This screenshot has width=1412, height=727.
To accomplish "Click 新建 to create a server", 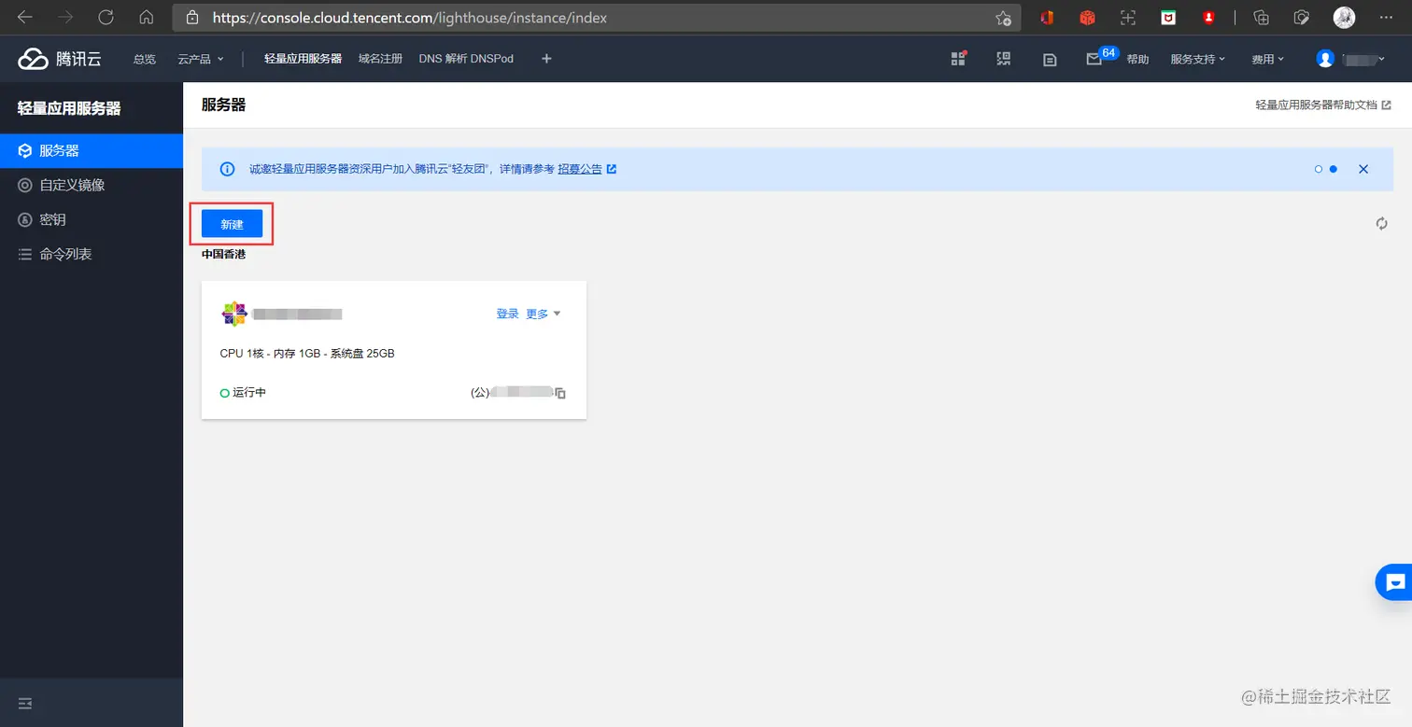I will coord(232,224).
